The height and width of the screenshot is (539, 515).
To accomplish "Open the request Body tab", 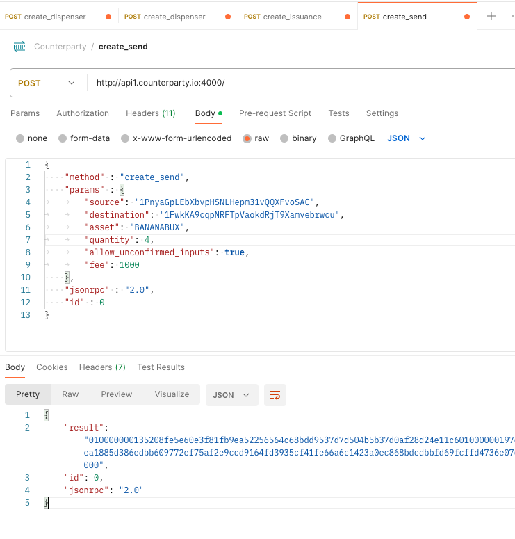I will pyautogui.click(x=209, y=113).
